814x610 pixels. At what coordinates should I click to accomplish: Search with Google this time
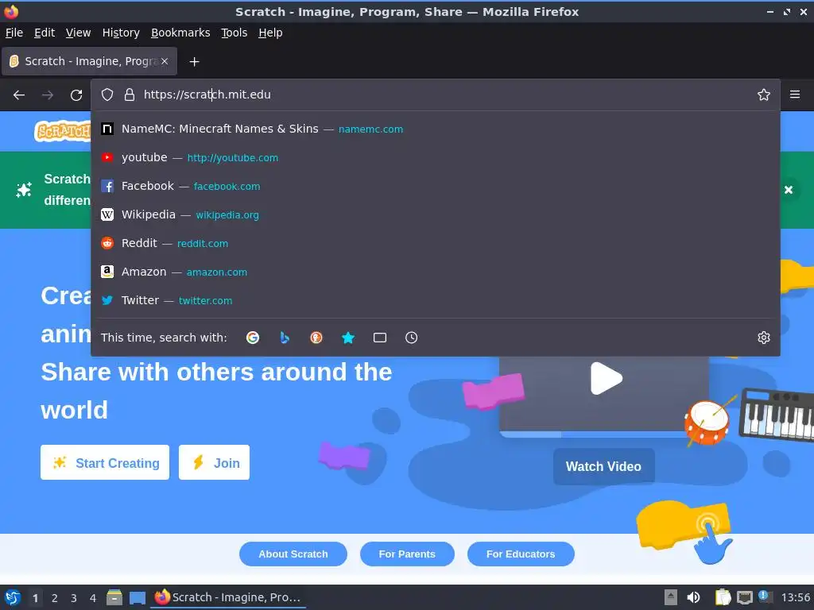click(253, 338)
